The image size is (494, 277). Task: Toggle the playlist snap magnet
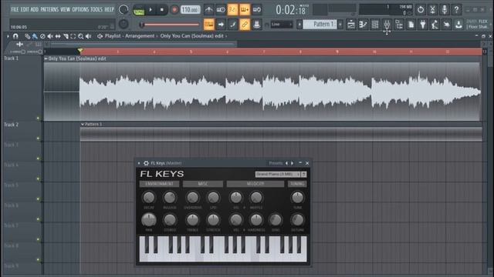pyautogui.click(x=15, y=36)
